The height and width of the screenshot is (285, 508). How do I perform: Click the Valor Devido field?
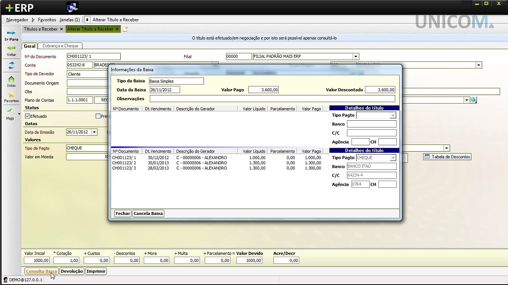coord(249,260)
